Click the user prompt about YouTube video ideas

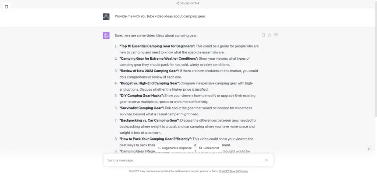160,17
